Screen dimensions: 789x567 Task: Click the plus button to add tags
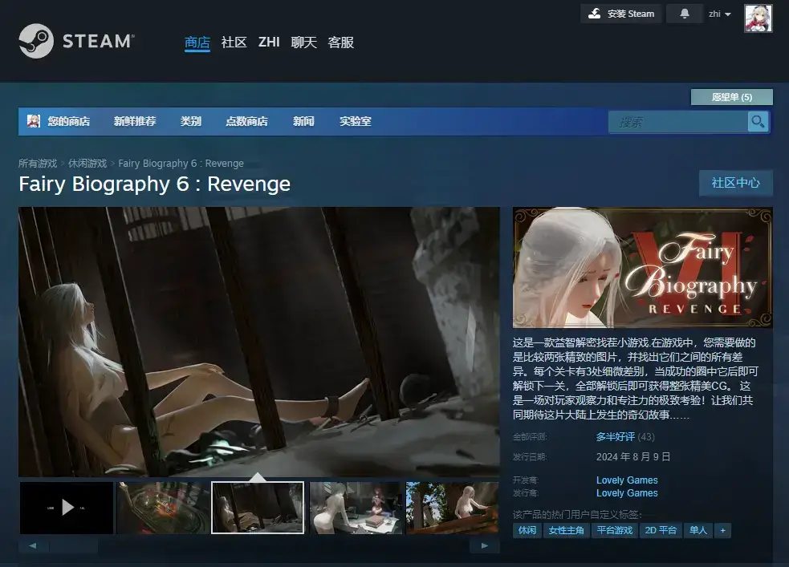click(722, 530)
